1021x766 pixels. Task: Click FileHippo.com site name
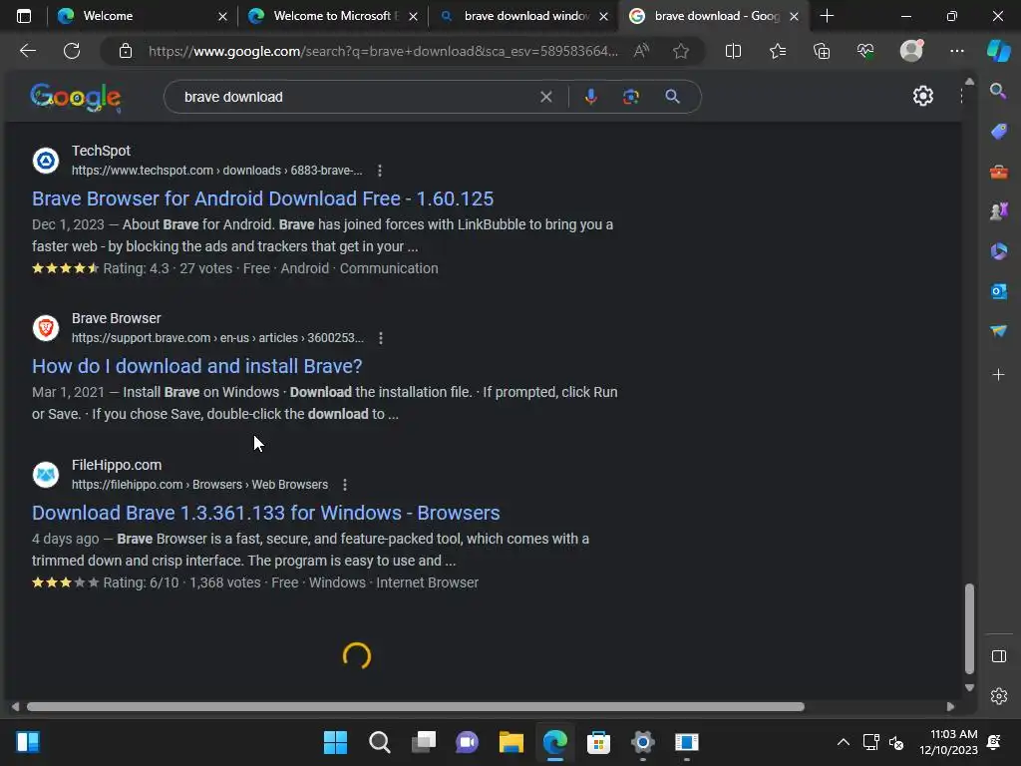pos(117,465)
